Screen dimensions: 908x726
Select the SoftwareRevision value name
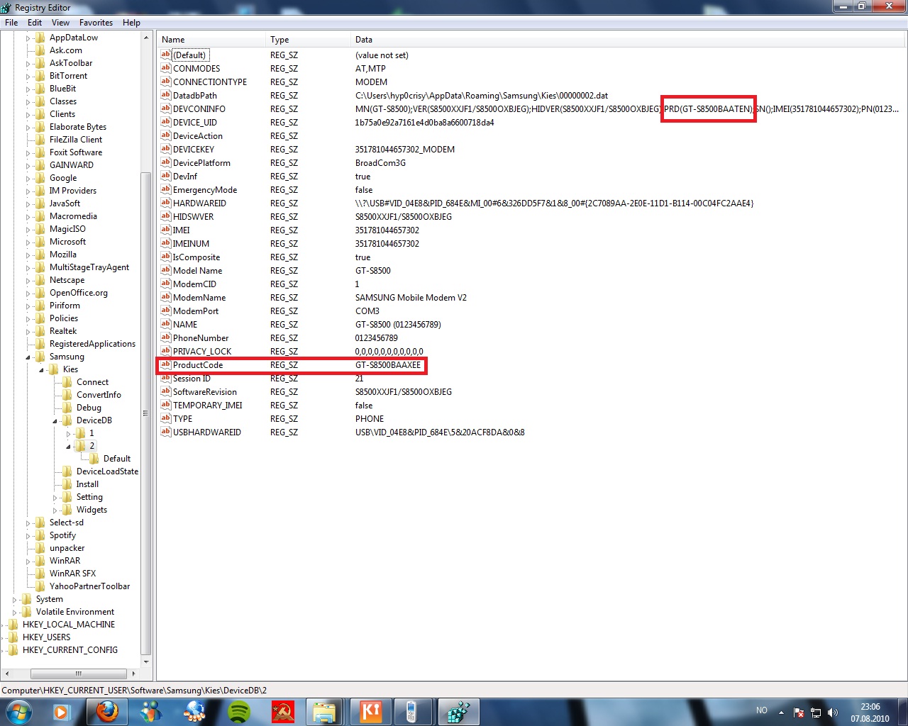coord(205,392)
